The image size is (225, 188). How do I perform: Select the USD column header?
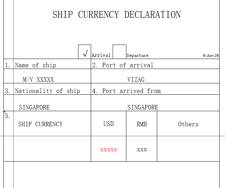click(x=109, y=124)
